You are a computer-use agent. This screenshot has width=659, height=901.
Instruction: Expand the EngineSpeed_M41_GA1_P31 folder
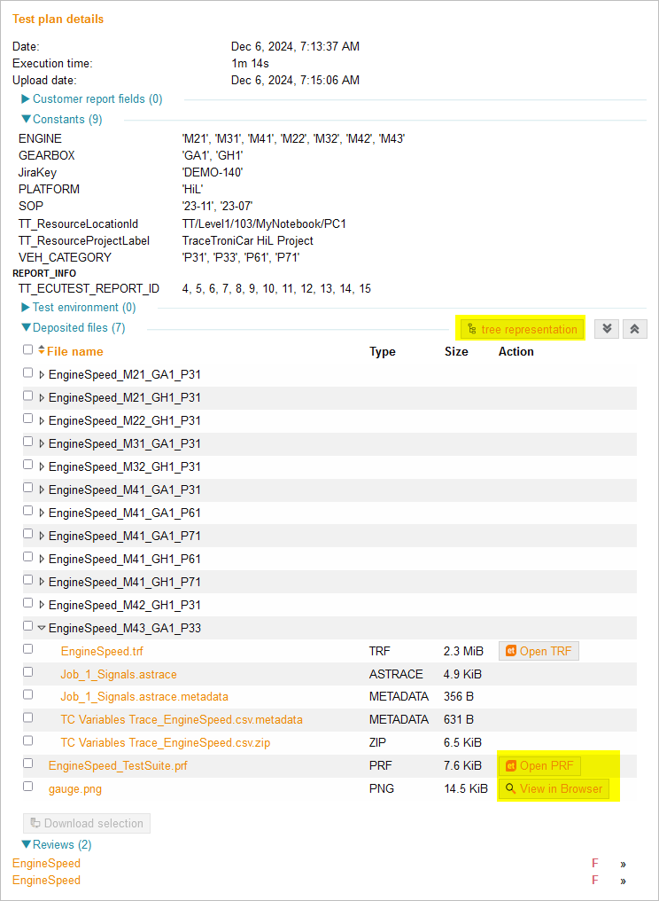coord(42,490)
